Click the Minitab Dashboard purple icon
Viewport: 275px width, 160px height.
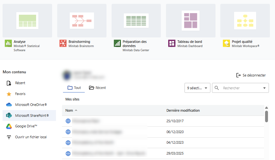[172, 44]
